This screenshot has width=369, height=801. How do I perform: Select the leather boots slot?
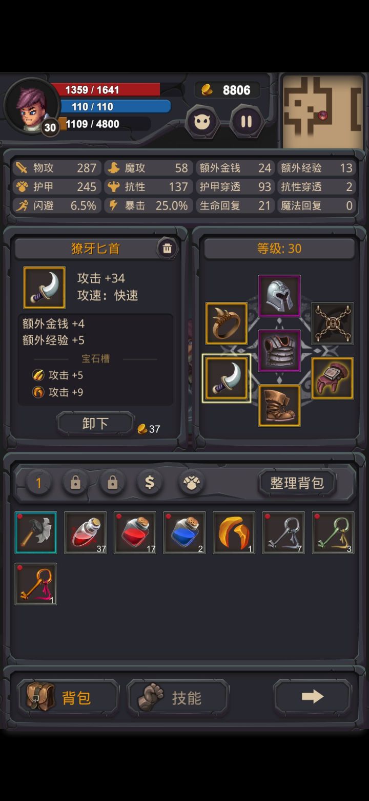tap(279, 406)
